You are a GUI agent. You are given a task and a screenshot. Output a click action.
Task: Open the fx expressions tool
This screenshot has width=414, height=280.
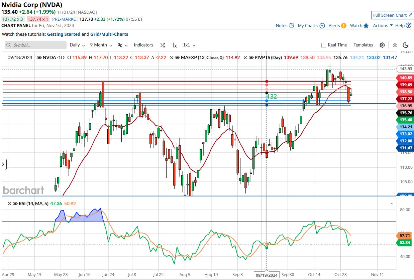[x=175, y=45]
